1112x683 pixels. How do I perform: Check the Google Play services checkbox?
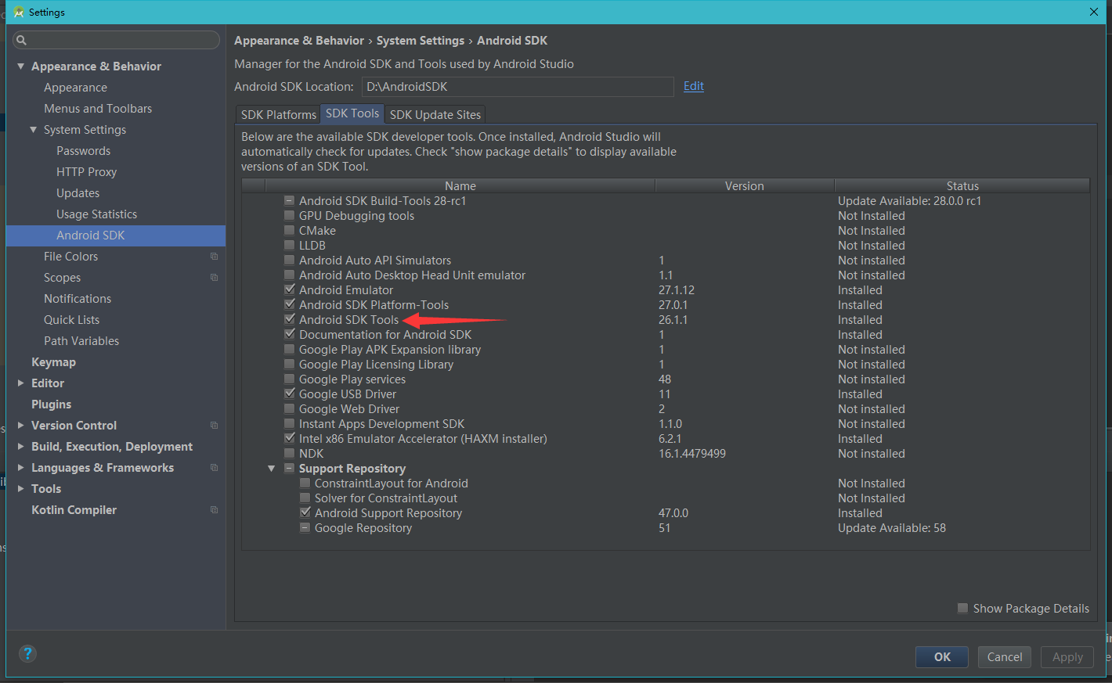(x=290, y=379)
